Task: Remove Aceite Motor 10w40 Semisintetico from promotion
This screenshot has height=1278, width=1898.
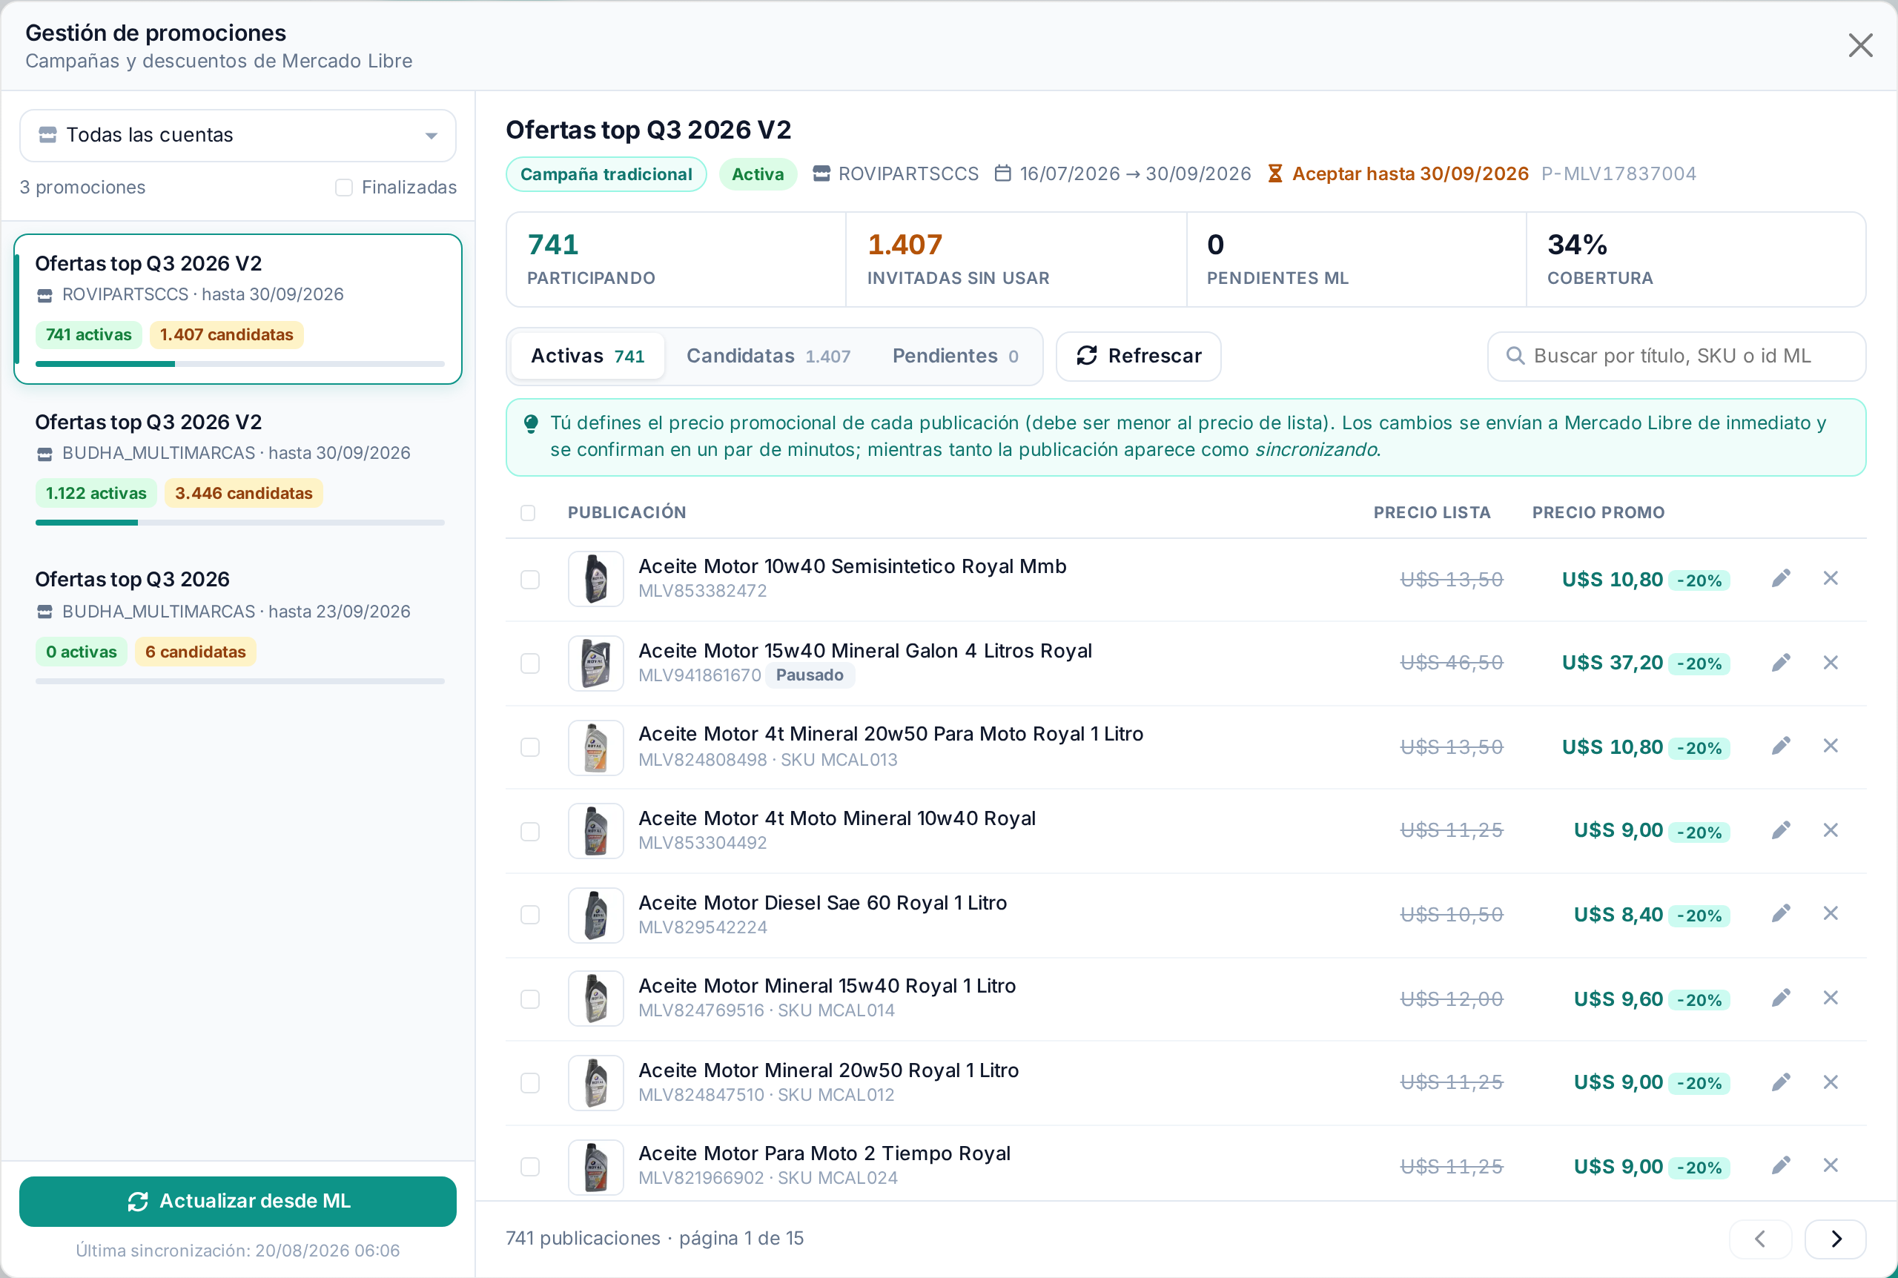Action: (1831, 579)
